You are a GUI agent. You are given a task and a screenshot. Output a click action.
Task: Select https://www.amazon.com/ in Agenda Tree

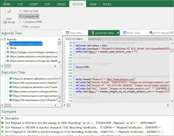(26, 44)
